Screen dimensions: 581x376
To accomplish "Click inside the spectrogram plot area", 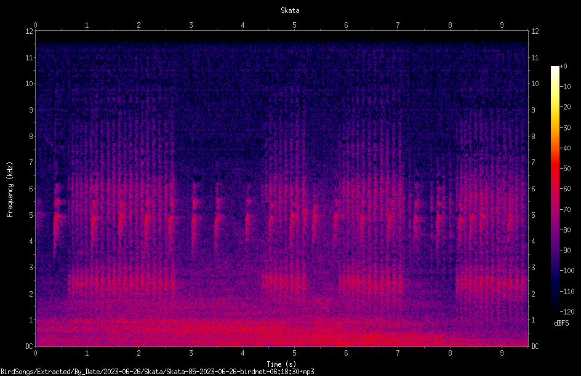I will click(282, 188).
